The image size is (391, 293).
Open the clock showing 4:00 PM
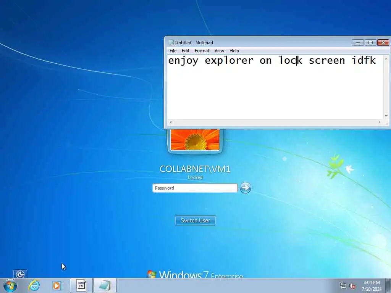[372, 286]
